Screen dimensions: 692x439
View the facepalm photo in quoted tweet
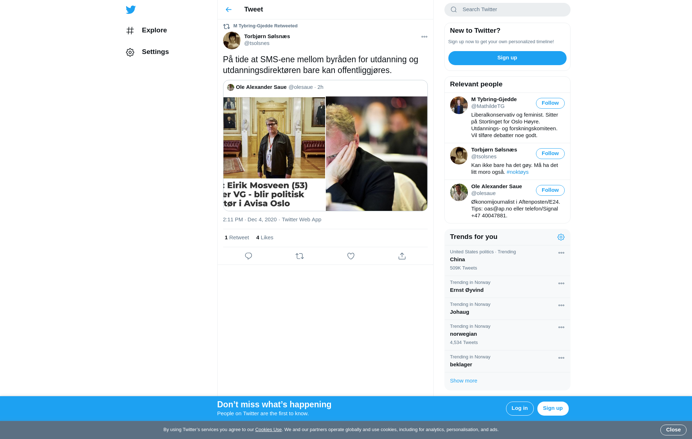point(377,154)
